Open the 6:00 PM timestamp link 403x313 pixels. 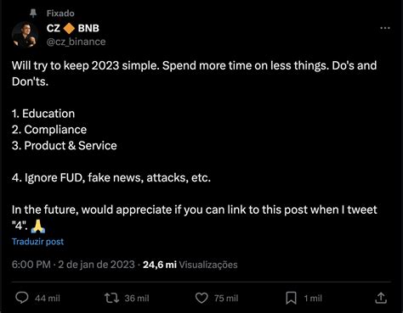click(x=31, y=265)
